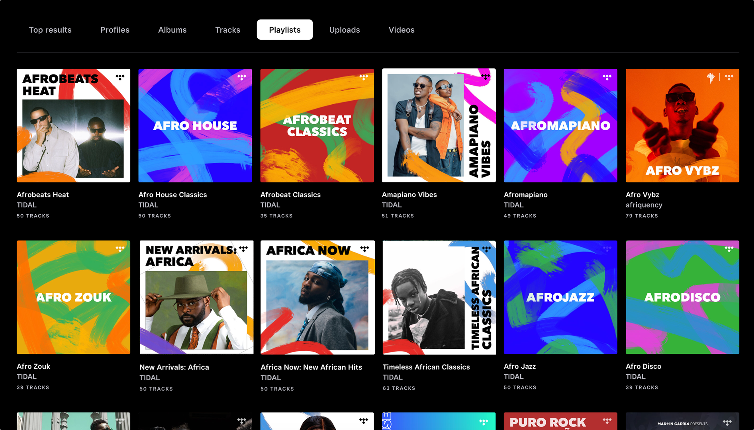Open the Uploads tab
Image resolution: width=754 pixels, height=430 pixels.
point(345,30)
